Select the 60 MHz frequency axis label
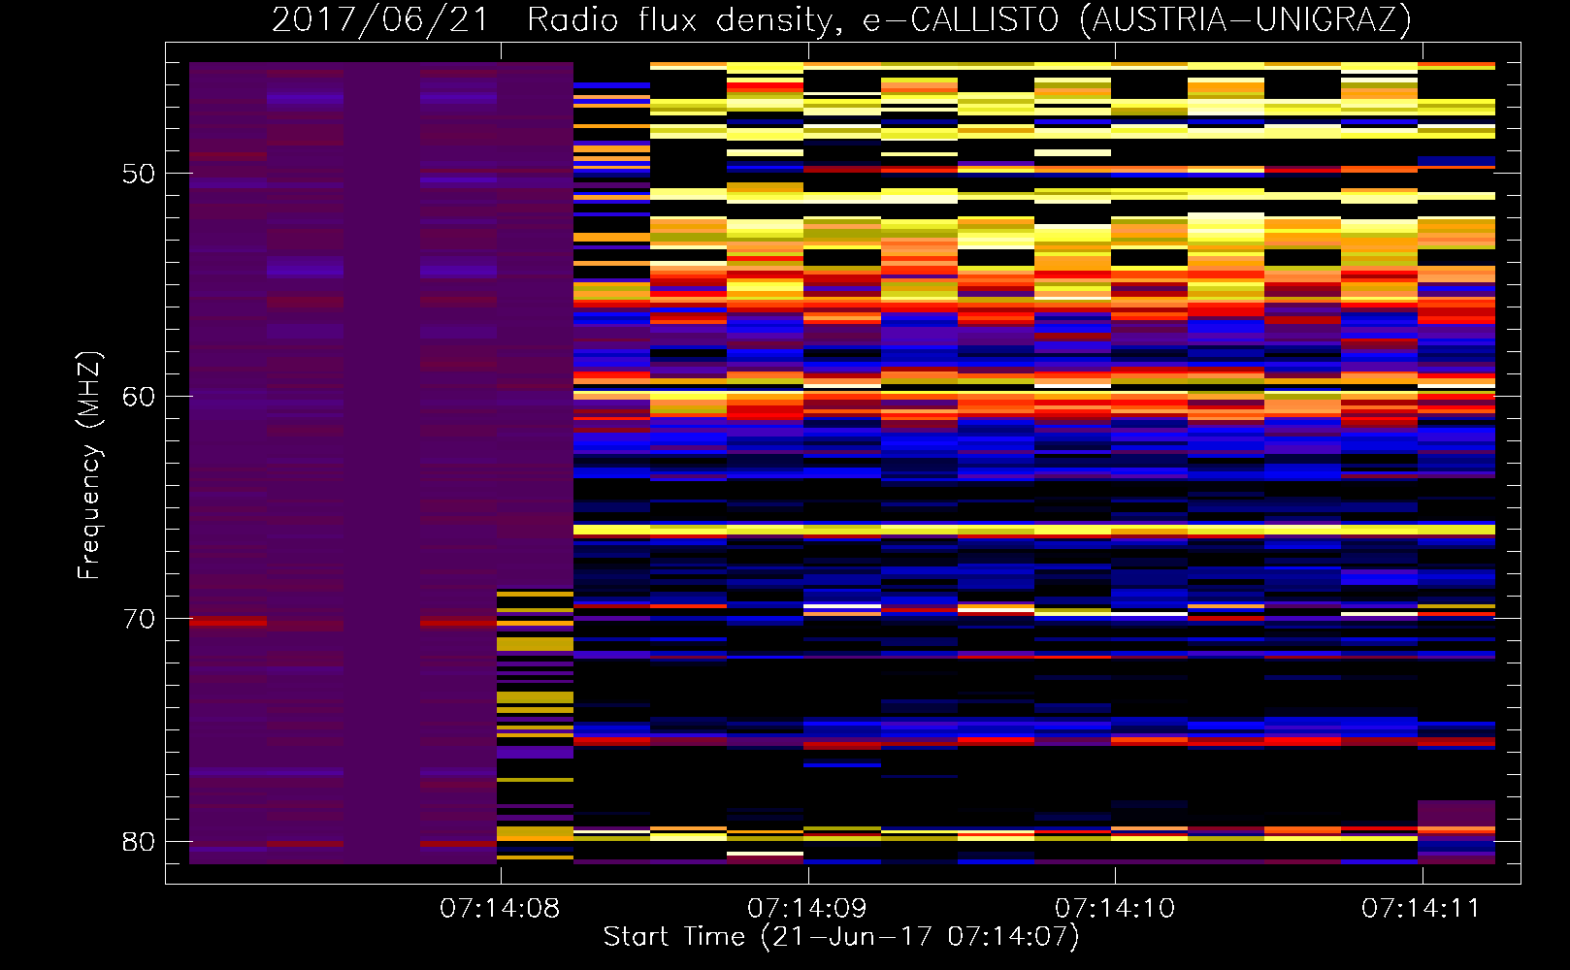This screenshot has width=1570, height=970. [x=139, y=396]
